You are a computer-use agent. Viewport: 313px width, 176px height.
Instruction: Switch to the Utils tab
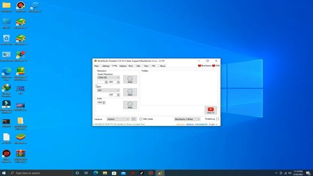[x=138, y=66]
